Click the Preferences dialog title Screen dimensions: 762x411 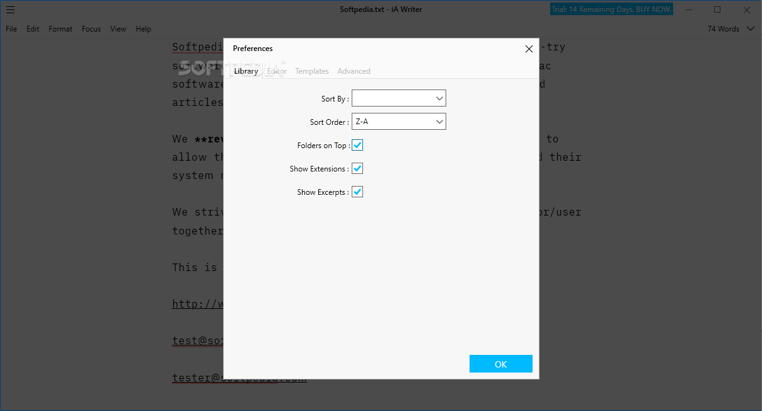pyautogui.click(x=253, y=49)
